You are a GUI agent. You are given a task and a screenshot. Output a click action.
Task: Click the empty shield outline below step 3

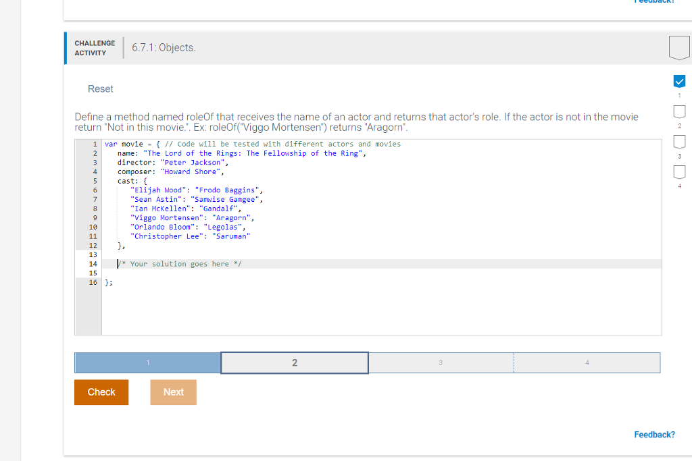679,171
